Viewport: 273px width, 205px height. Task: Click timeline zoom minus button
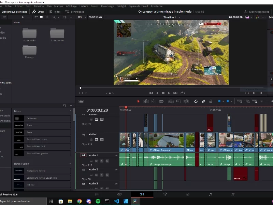click(x=261, y=101)
